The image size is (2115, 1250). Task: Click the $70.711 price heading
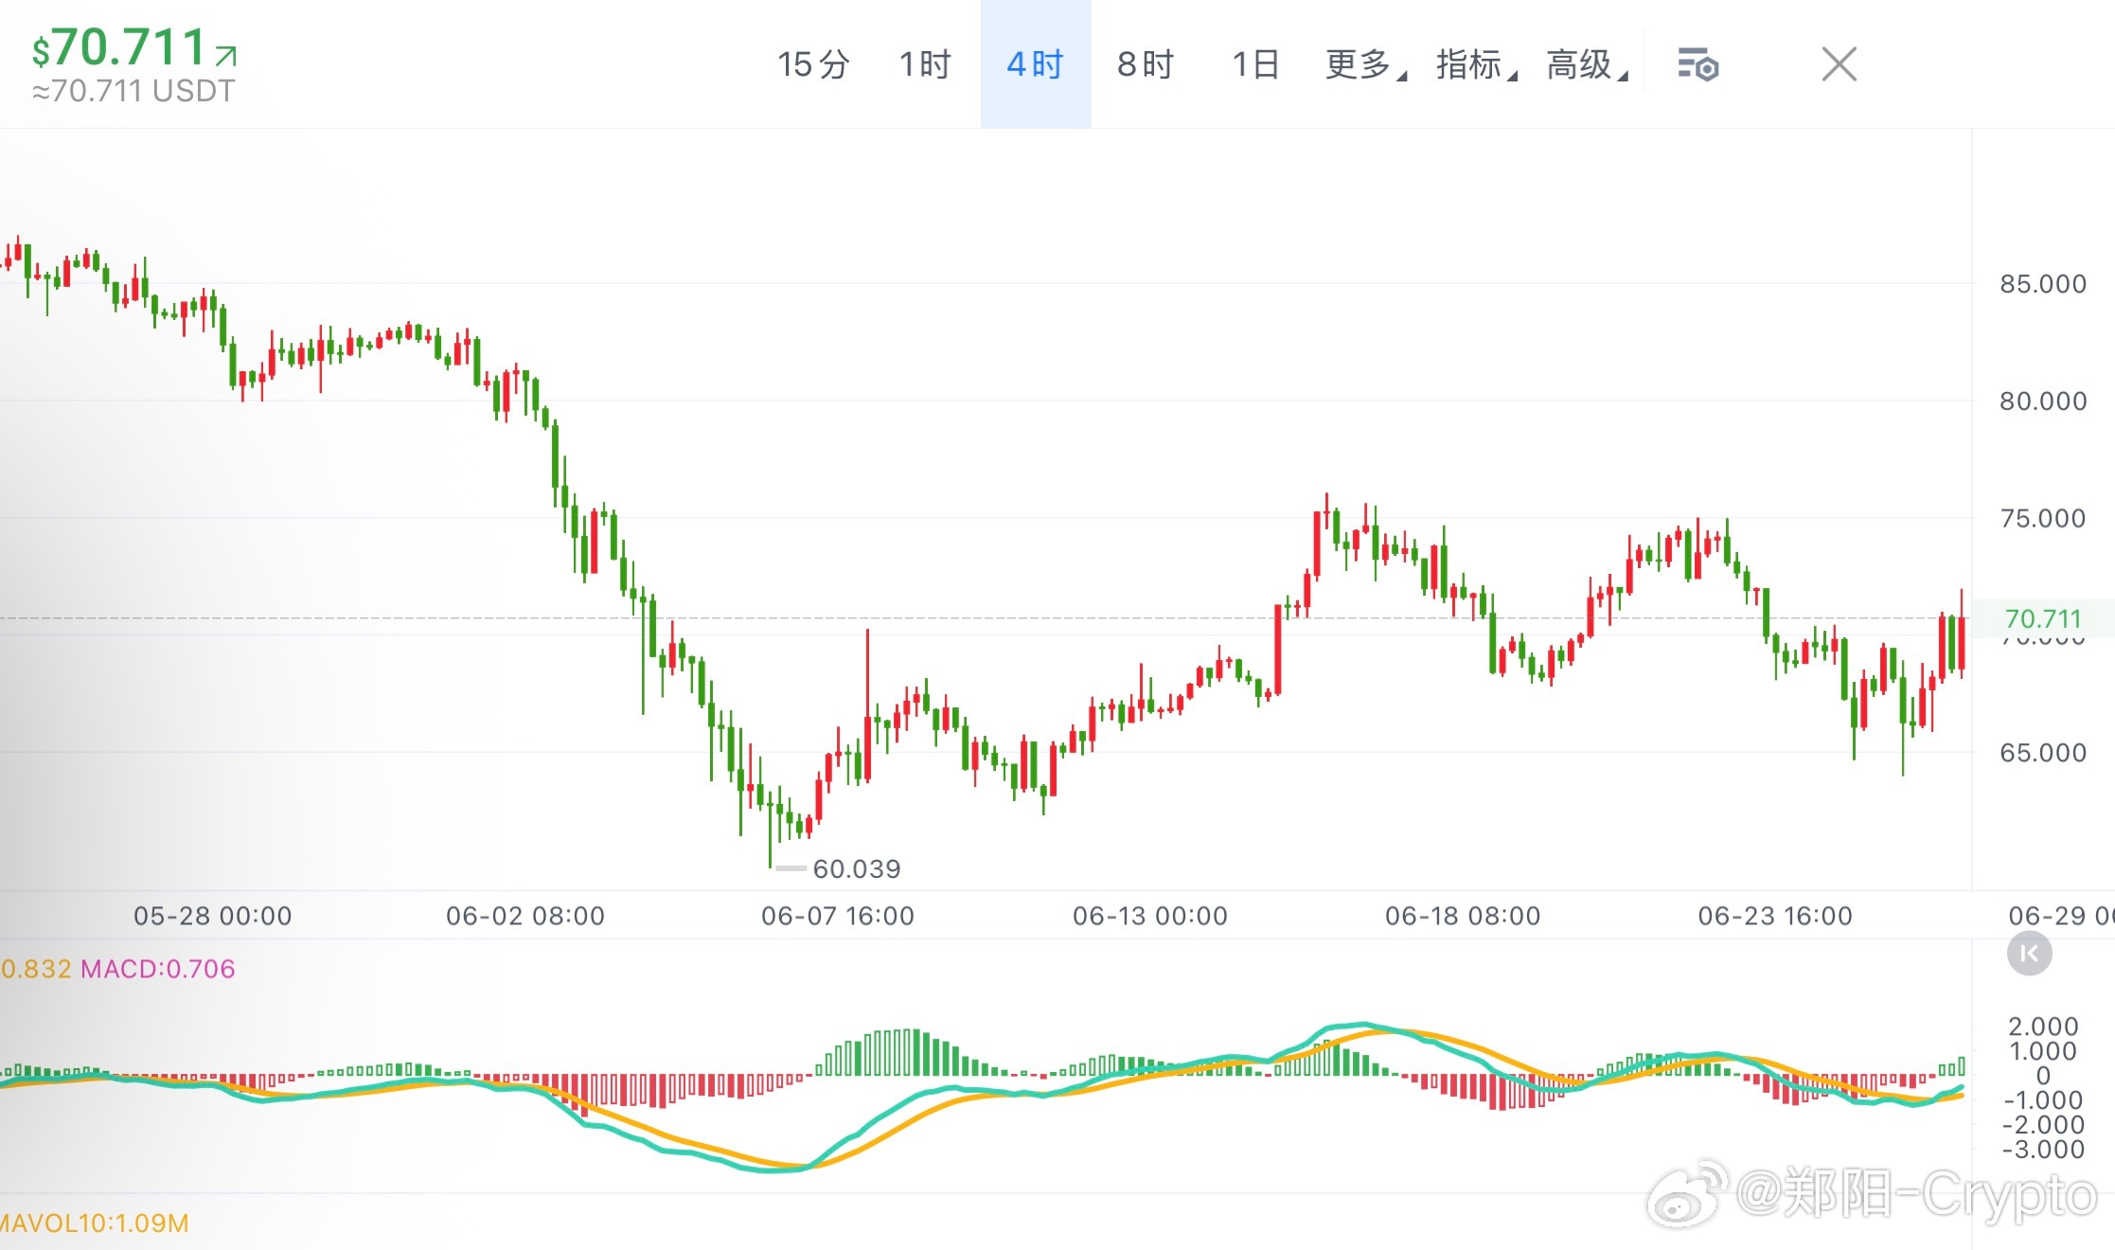[x=119, y=47]
